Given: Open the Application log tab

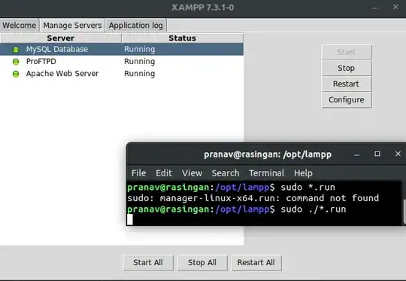Looking at the screenshot, I should tap(135, 26).
